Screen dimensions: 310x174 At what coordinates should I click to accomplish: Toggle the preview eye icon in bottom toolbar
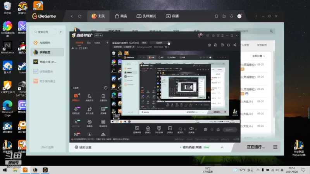(x=212, y=130)
